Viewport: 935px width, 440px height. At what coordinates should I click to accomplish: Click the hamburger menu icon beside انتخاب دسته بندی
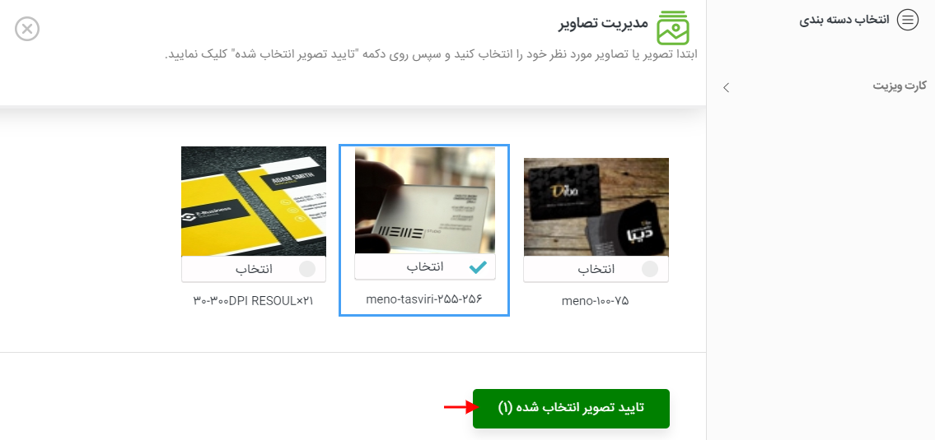click(908, 20)
